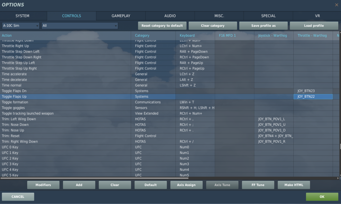The height and width of the screenshot is (204, 341).
Task: Switch to the CONTROLS tab
Action: (x=72, y=16)
